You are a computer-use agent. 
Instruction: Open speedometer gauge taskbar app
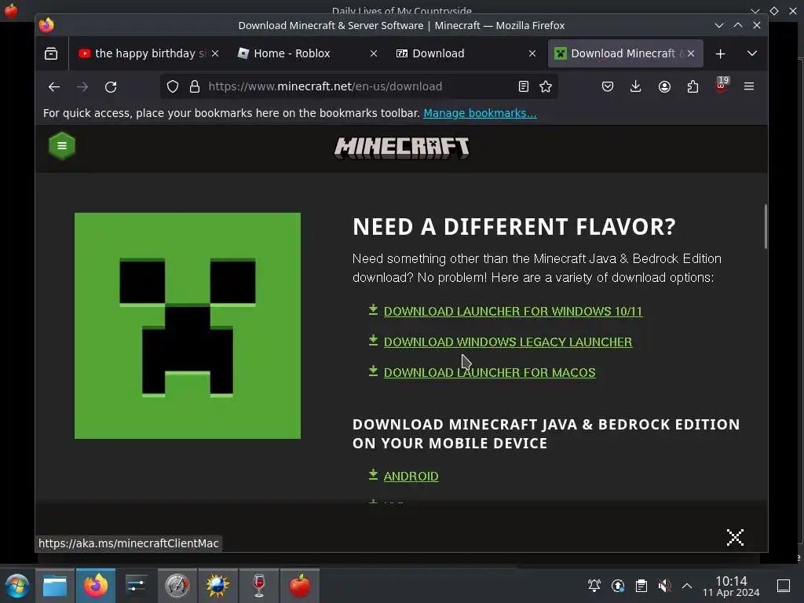pyautogui.click(x=177, y=586)
